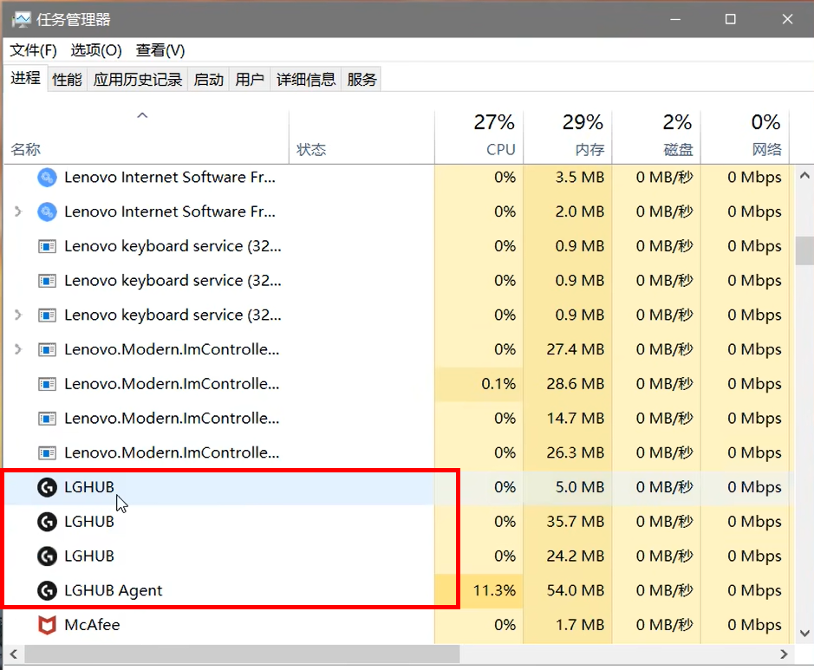Viewport: 814px width, 670px height.
Task: Click the 0 Mbps network value of McAfee
Action: pyautogui.click(x=754, y=625)
